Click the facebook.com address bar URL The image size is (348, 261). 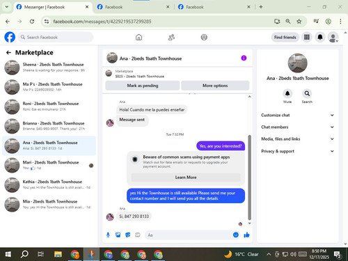(x=102, y=22)
